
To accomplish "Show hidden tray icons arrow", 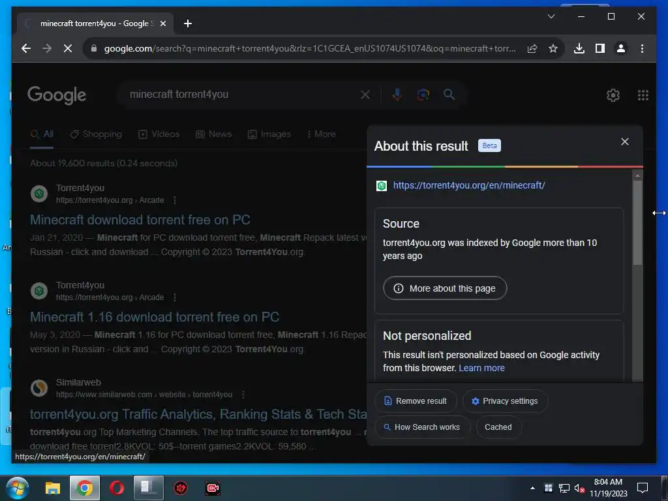I will [x=532, y=488].
